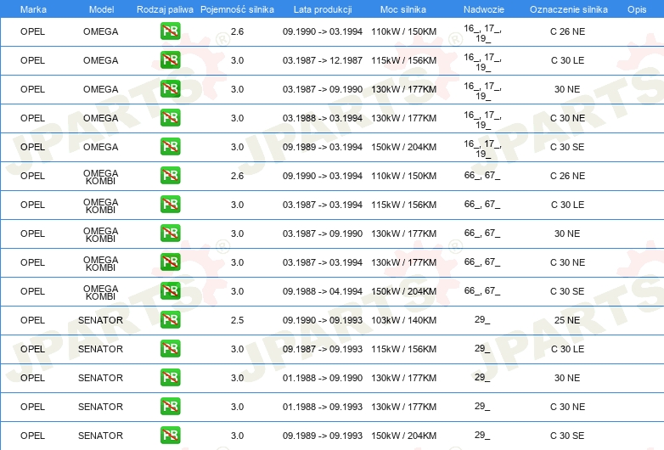This screenshot has width=664, height=450.
Task: Click C 30 SE in the SENATOR row
Action: click(567, 436)
